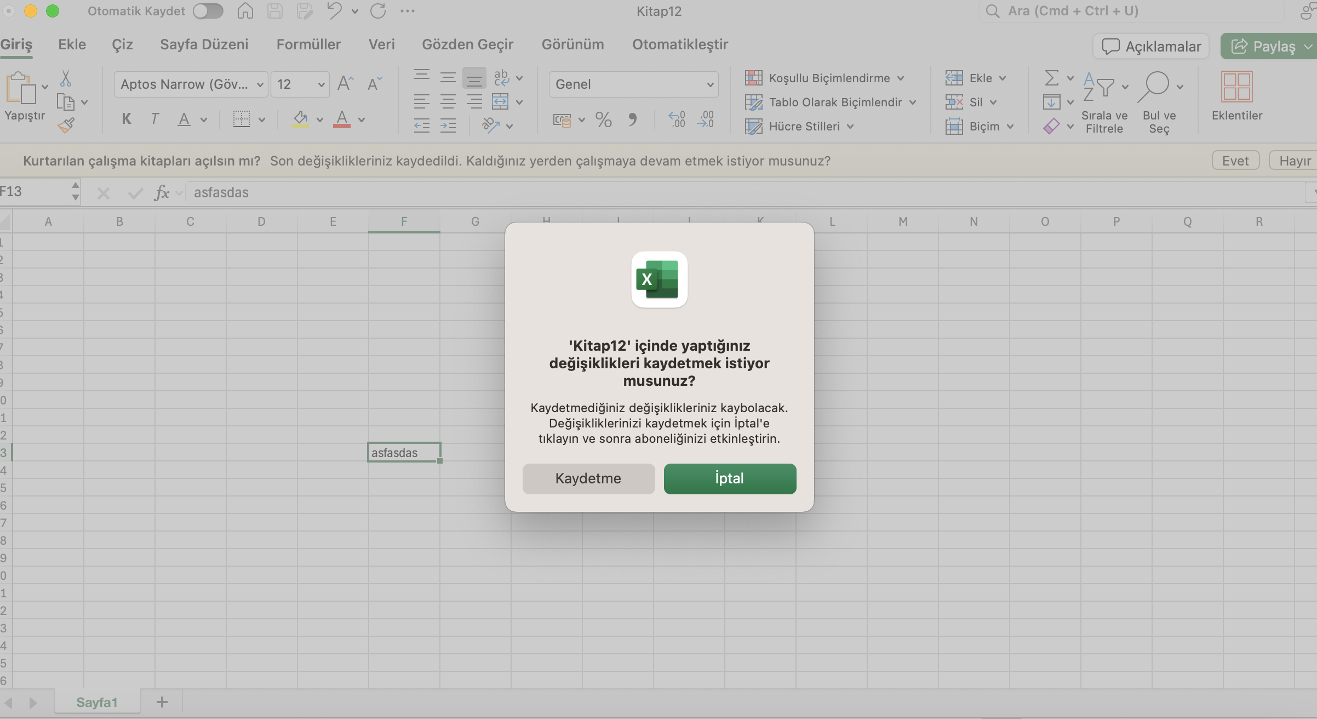Toggle align text left

pos(422,101)
